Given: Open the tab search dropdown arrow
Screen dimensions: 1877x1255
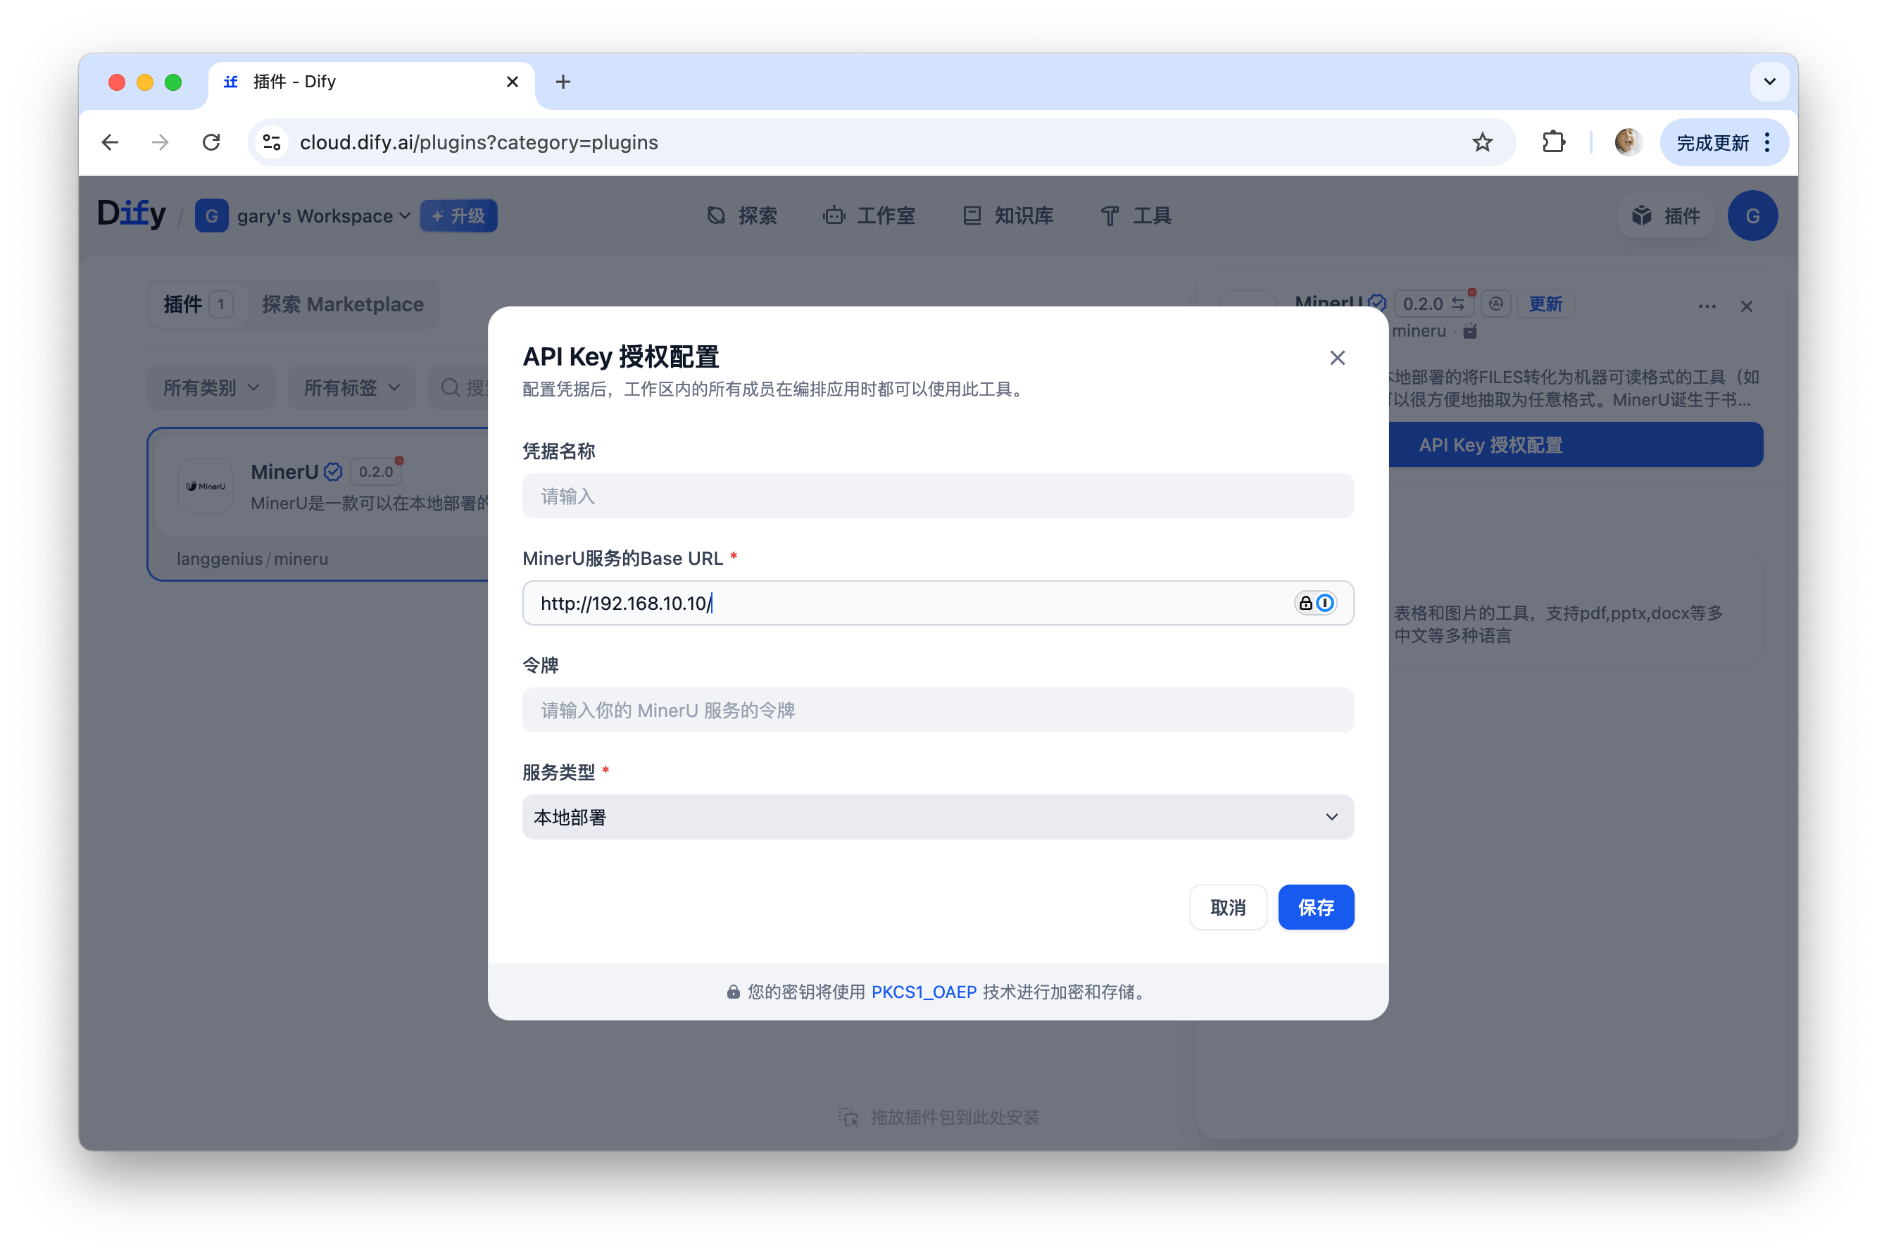Looking at the screenshot, I should 1769,82.
